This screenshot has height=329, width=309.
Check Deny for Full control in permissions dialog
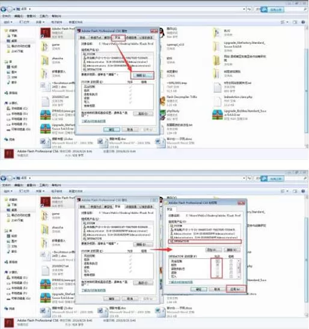[231, 261]
